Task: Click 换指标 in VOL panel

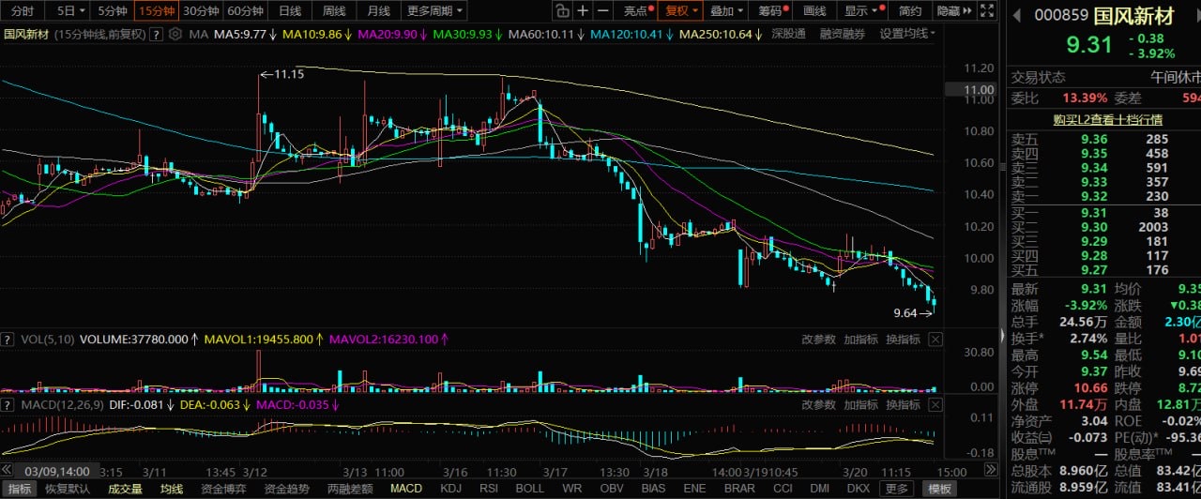Action: (x=903, y=339)
